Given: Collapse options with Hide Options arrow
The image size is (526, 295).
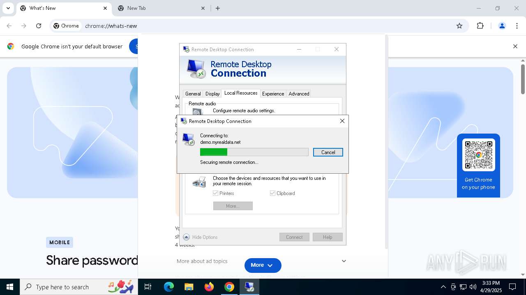Looking at the screenshot, I should click(x=186, y=237).
